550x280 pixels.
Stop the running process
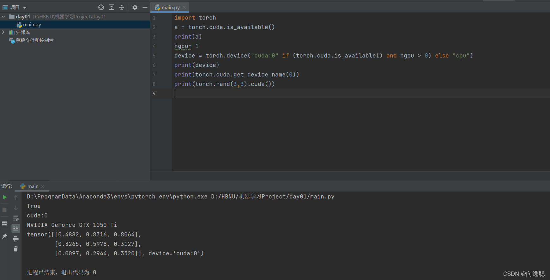(4, 210)
